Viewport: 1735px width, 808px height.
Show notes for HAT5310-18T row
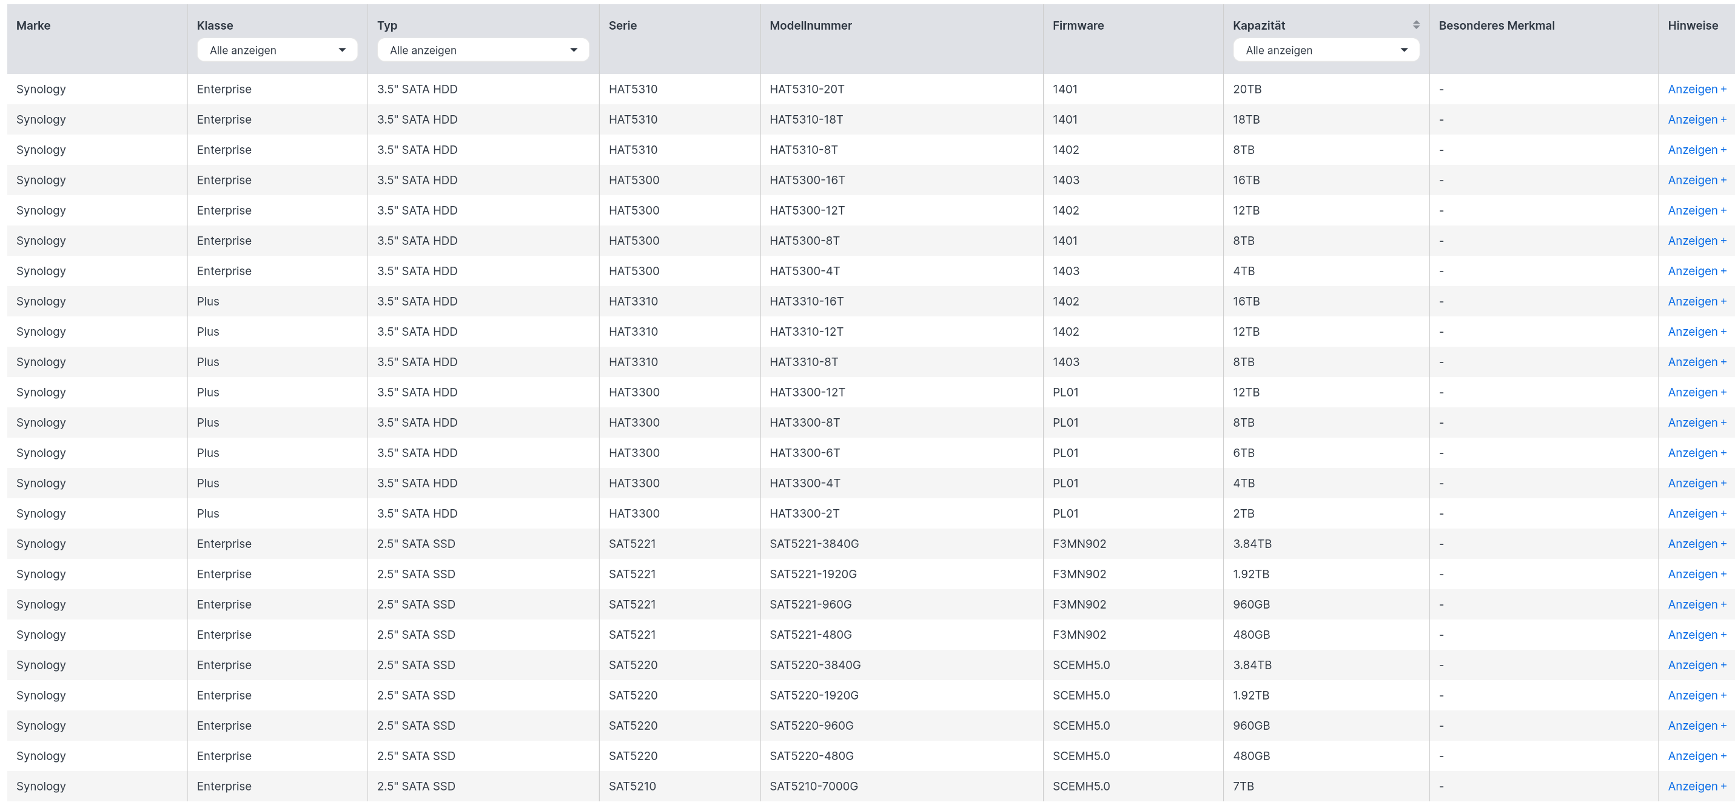pyautogui.click(x=1697, y=119)
